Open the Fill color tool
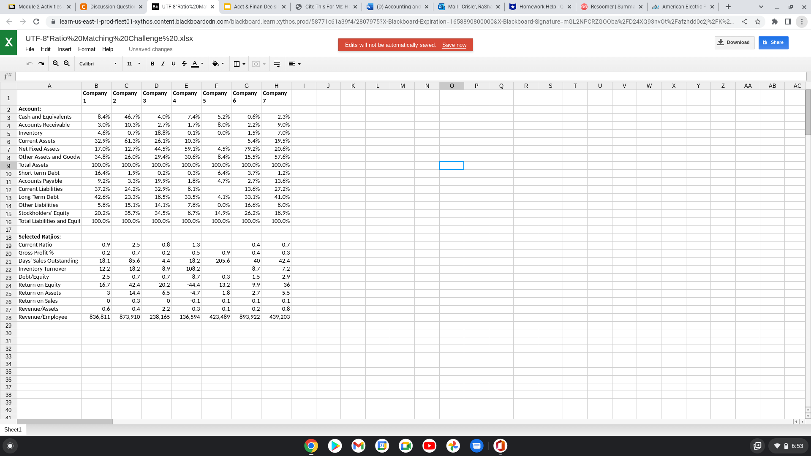 pos(216,63)
